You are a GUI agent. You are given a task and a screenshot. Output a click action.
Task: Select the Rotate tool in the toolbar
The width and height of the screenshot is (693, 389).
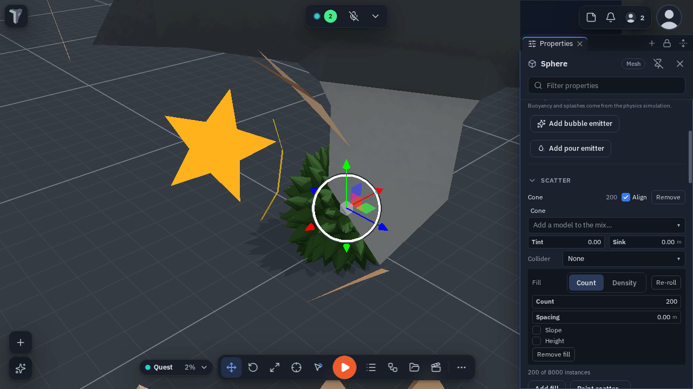point(253,367)
